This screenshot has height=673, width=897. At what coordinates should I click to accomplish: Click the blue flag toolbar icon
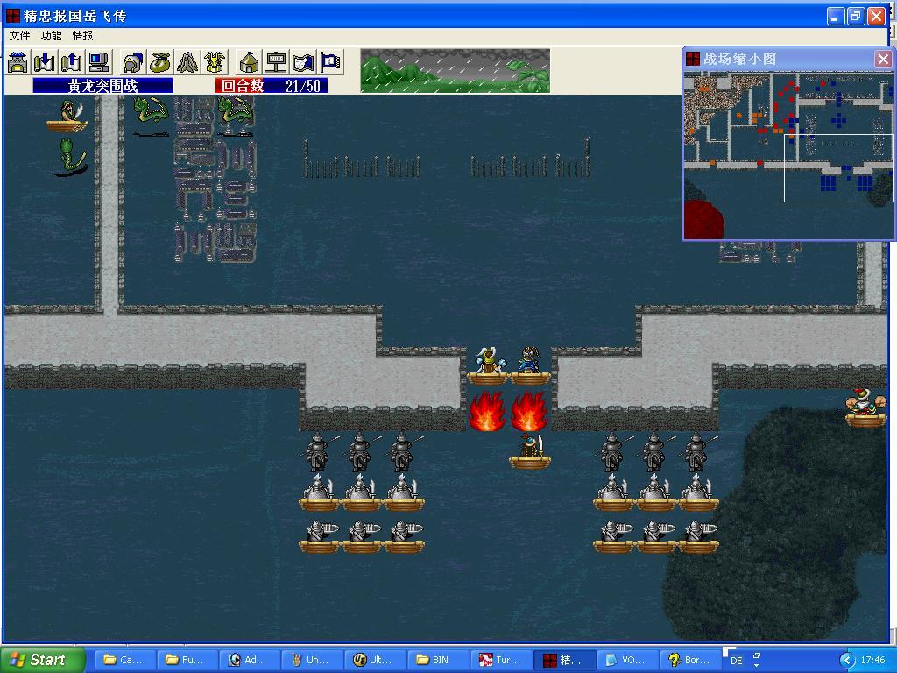pos(330,62)
